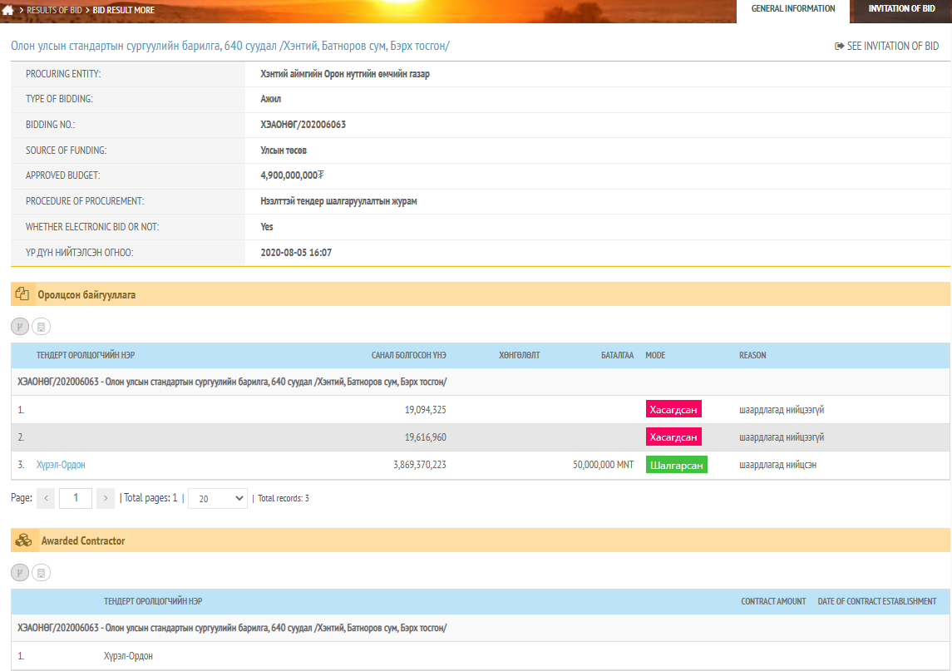This screenshot has width=952, height=671.
Task: Switch to the General Information tab
Action: point(792,9)
